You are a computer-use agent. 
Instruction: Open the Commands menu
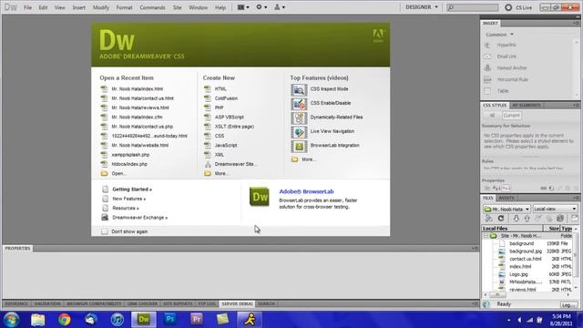pyautogui.click(x=152, y=7)
